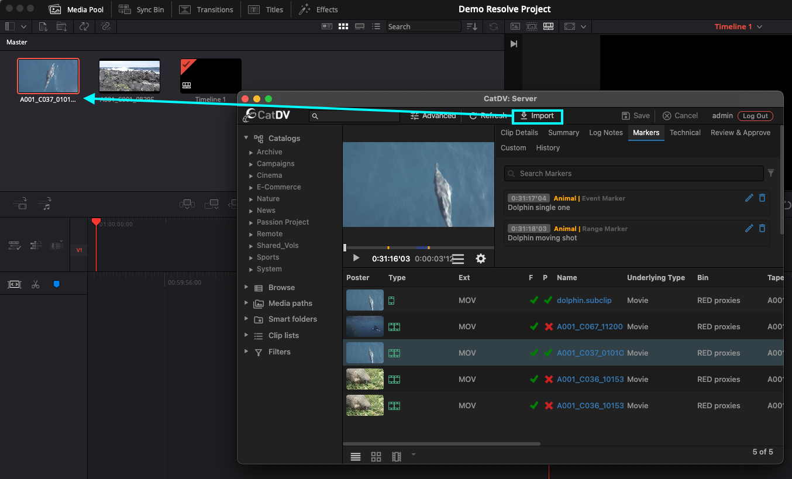Switch to the History tab
Screen dimensions: 792x479
(548, 148)
